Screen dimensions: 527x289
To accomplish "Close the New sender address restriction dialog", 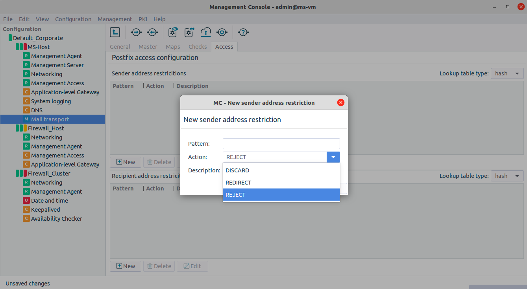I will pyautogui.click(x=341, y=102).
